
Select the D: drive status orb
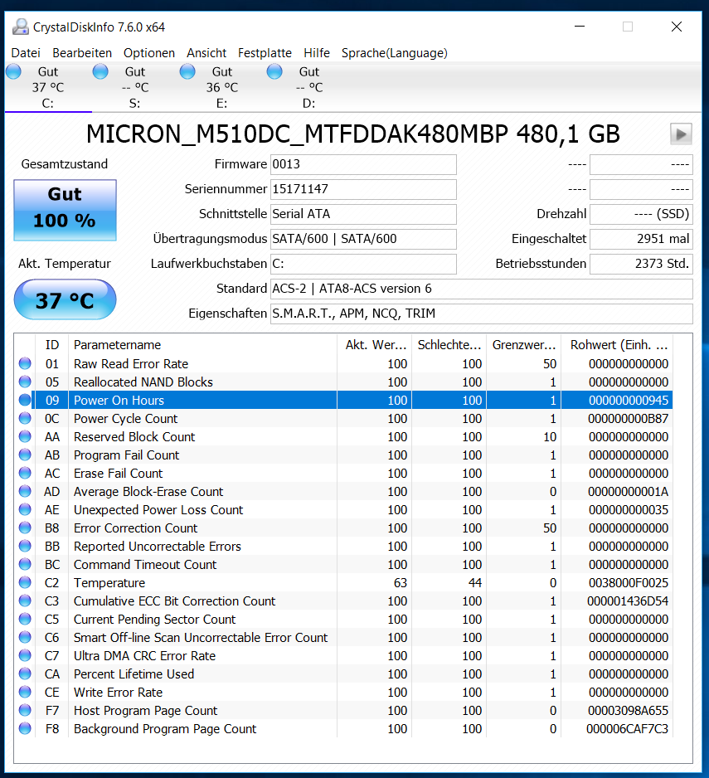274,71
